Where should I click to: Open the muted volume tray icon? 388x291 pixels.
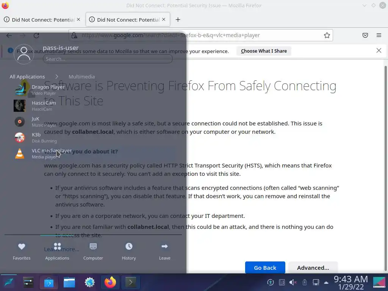click(x=293, y=282)
